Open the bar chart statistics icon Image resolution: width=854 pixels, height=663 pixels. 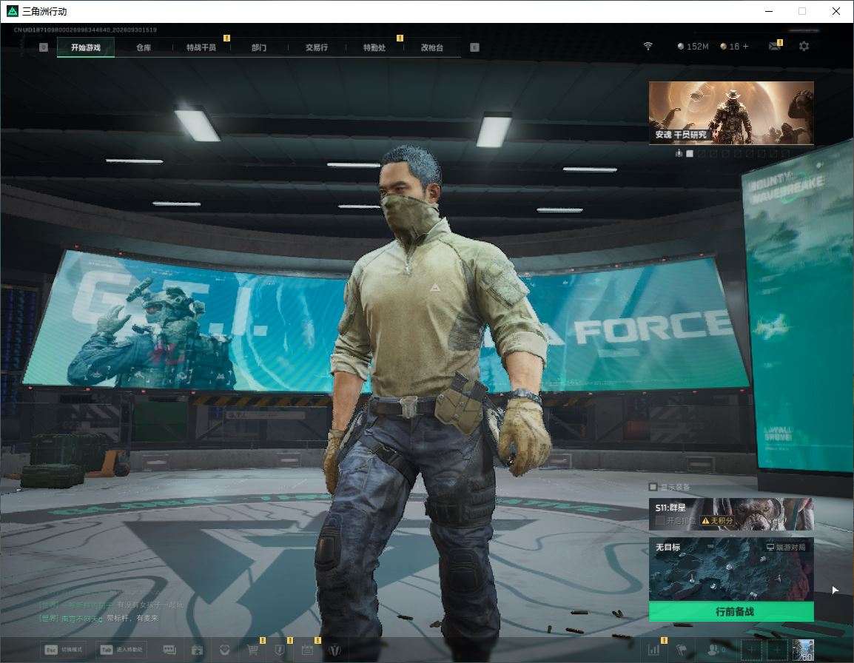pos(653,650)
